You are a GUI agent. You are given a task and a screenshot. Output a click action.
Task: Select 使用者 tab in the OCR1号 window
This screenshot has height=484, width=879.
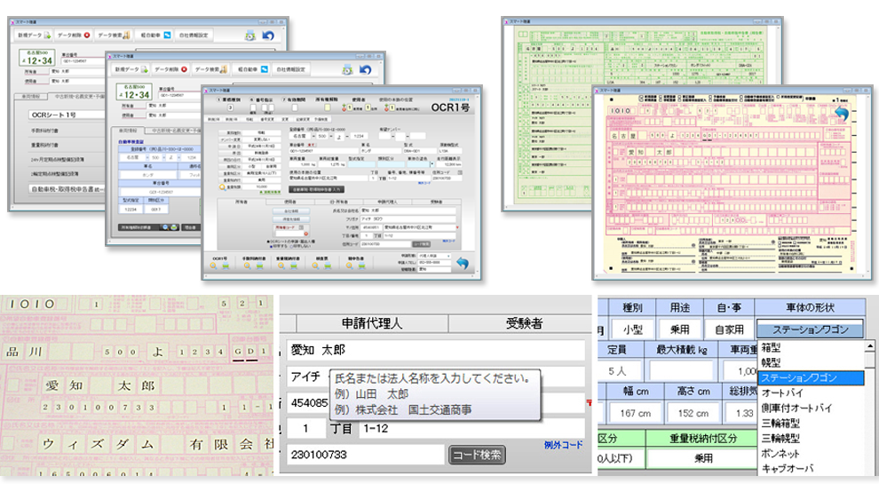(x=289, y=202)
